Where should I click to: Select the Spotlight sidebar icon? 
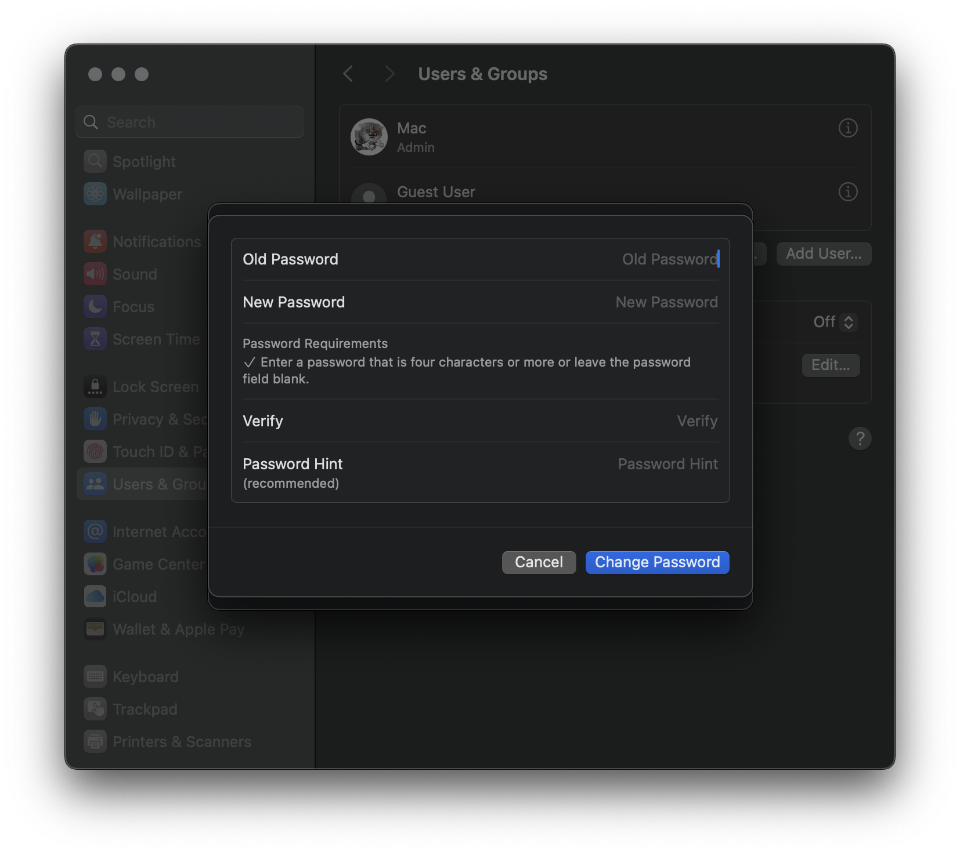click(95, 162)
